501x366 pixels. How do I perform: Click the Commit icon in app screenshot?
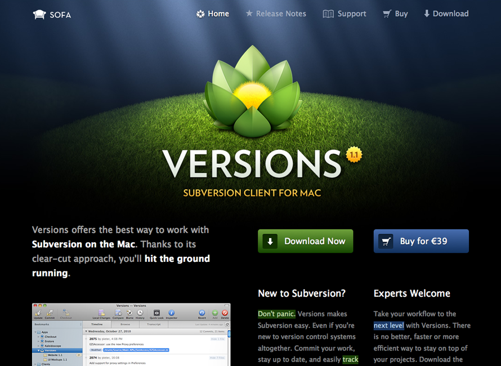click(50, 313)
